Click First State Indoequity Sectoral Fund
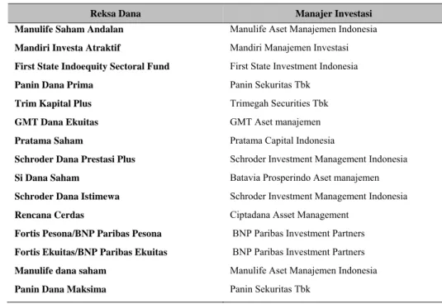The image size is (442, 304). coord(93,66)
